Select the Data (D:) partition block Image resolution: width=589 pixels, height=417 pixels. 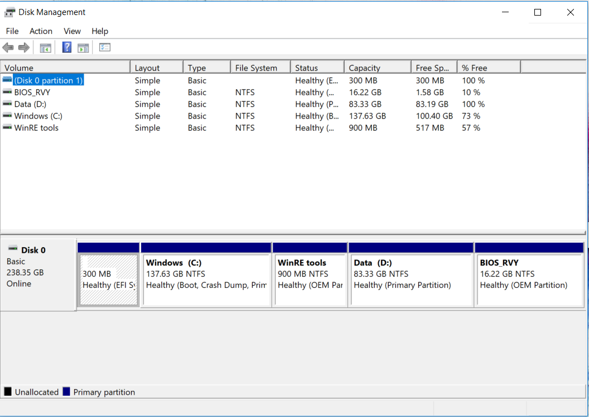(411, 279)
